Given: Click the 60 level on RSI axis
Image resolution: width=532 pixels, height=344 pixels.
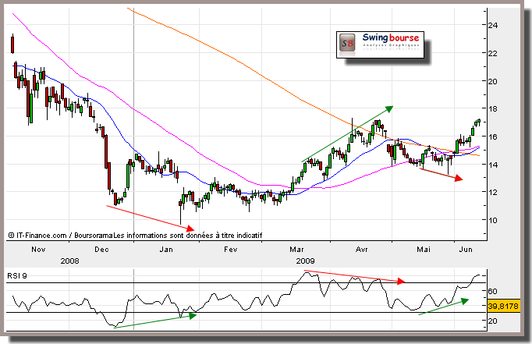Looking at the screenshot, I should coord(493,291).
